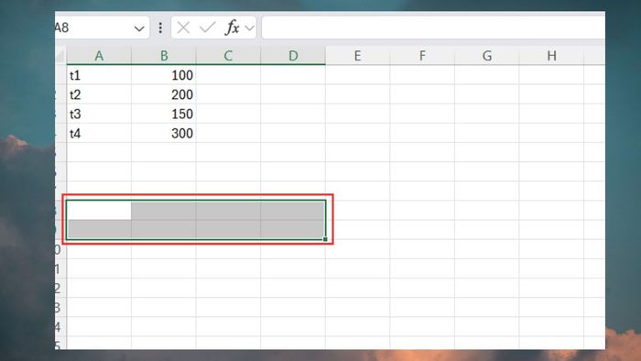
Task: Click inside the formula bar input field
Action: tap(433, 27)
